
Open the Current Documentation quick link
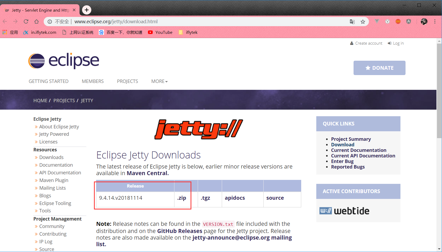pos(359,150)
